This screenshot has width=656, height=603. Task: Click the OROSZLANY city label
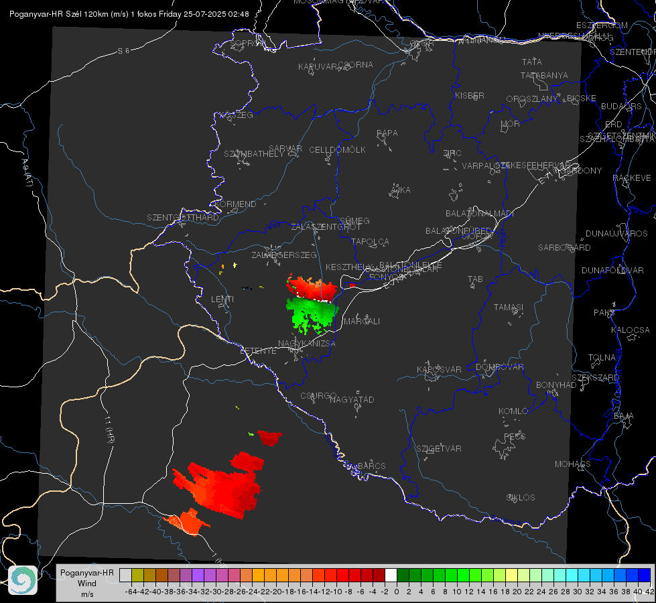[x=532, y=99]
